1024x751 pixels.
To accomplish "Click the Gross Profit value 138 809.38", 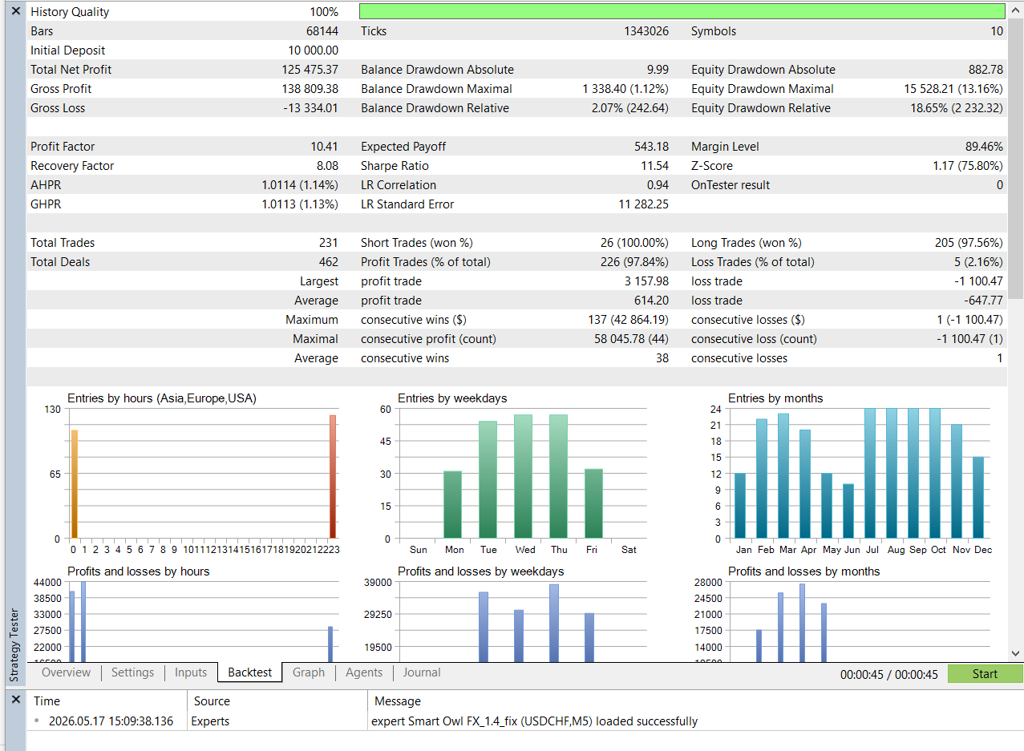I will click(x=310, y=89).
